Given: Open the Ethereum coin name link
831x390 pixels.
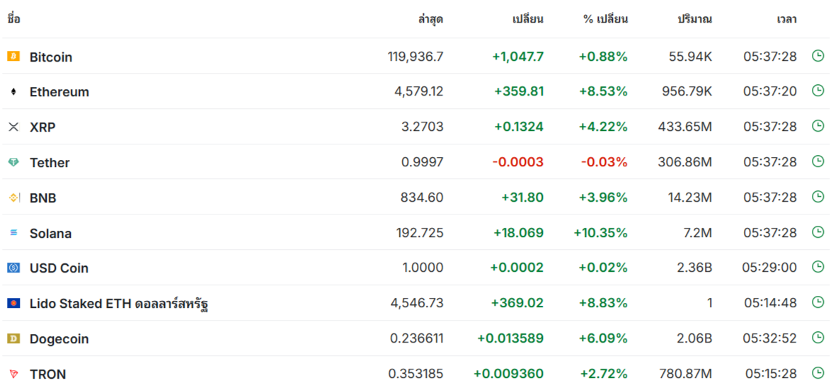Looking at the screenshot, I should point(59,92).
